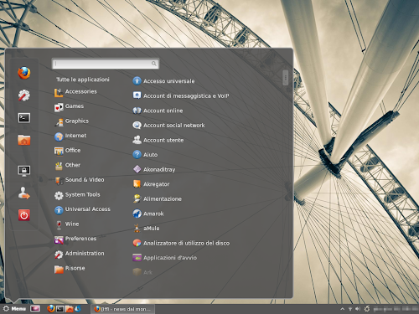Expand the system tray up arrow
Viewport: 419px width, 314px height.
343,309
